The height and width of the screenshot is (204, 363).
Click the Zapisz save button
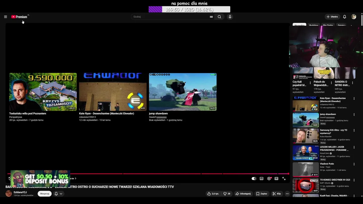[x=261, y=194]
